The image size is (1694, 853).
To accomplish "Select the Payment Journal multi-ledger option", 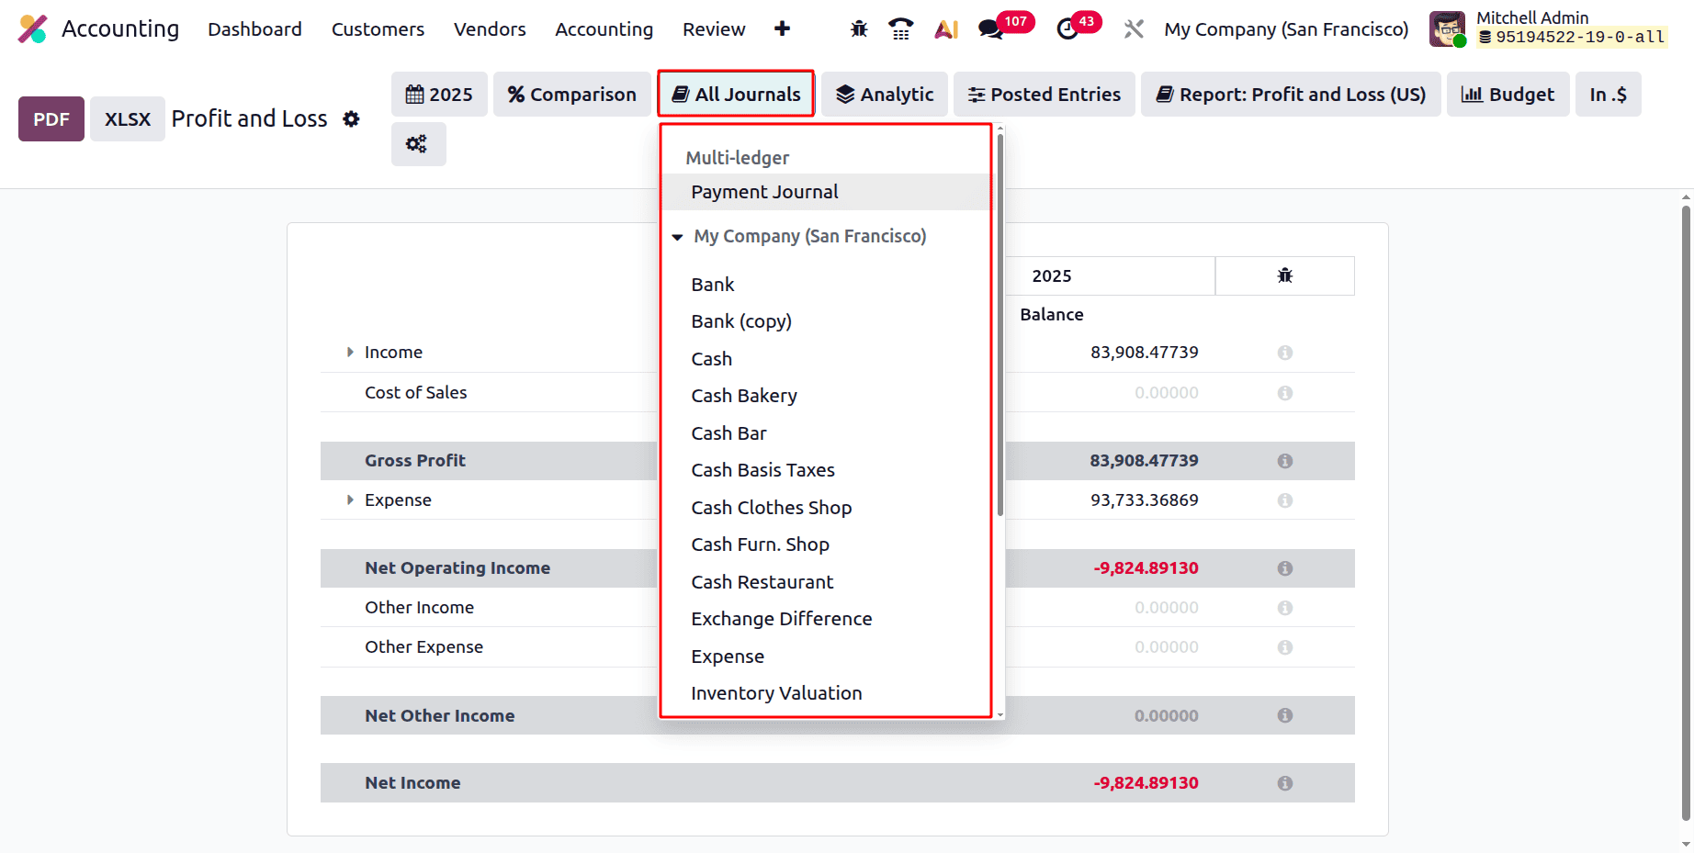I will tap(764, 192).
